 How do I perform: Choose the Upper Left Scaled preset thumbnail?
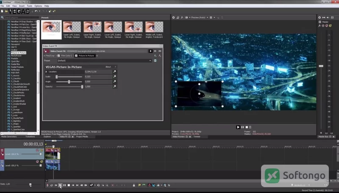(x=72, y=30)
